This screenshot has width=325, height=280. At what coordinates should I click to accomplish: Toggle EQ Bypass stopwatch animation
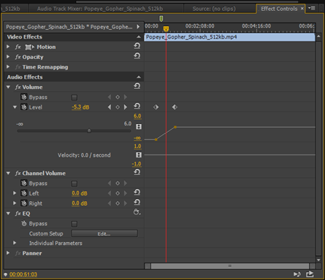(x=24, y=223)
